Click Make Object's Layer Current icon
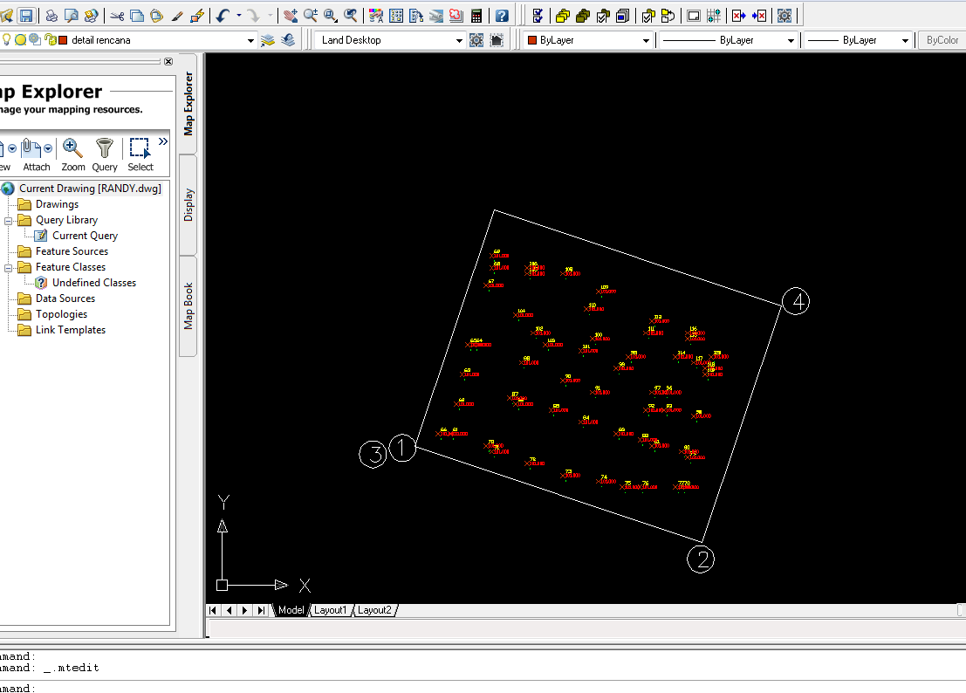The height and width of the screenshot is (693, 966). click(267, 40)
